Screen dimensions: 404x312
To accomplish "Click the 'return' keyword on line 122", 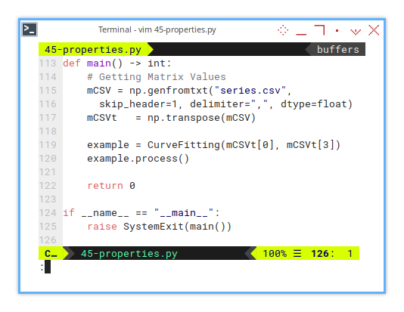I will pyautogui.click(x=105, y=186).
